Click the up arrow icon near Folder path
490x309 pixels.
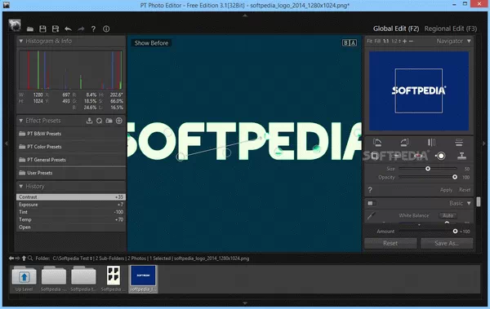(24, 258)
